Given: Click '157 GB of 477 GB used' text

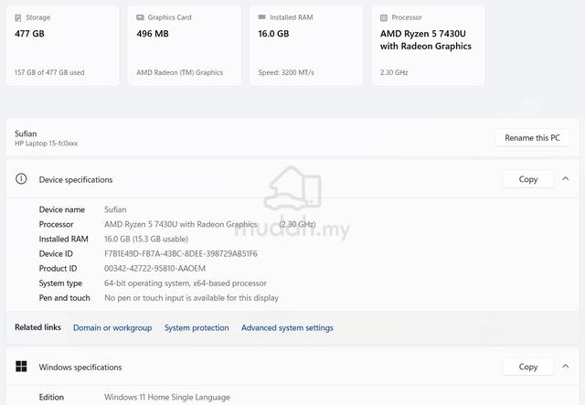Looking at the screenshot, I should (x=49, y=72).
